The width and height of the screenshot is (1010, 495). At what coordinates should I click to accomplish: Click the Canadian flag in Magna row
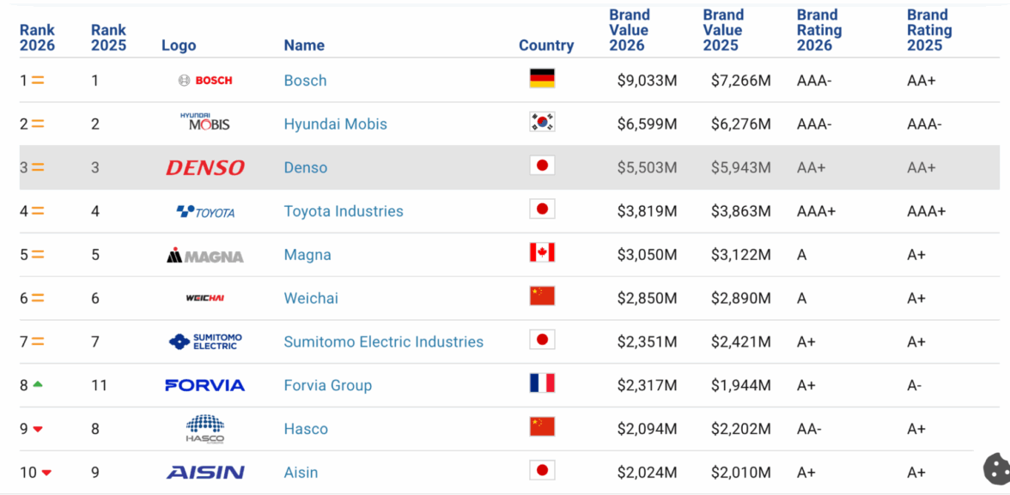click(x=542, y=253)
